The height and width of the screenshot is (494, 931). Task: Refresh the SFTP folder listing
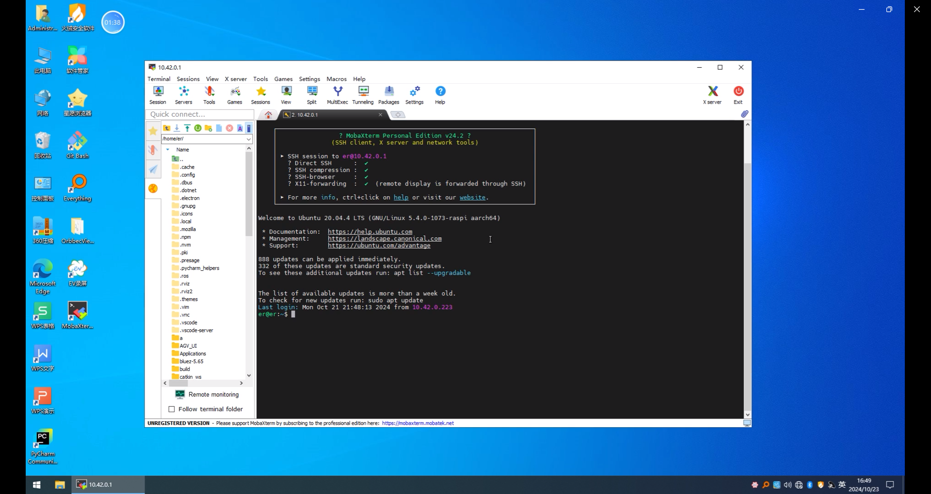[x=198, y=128]
